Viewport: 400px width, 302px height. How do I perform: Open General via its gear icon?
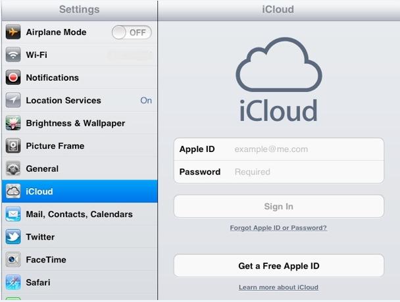coord(13,168)
